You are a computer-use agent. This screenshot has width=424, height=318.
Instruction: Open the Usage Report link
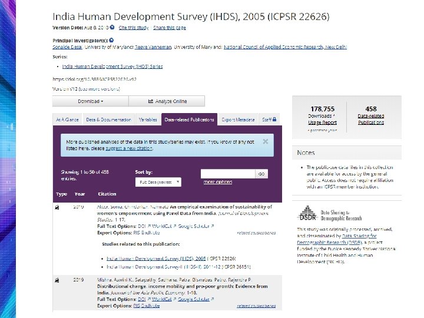322,122
